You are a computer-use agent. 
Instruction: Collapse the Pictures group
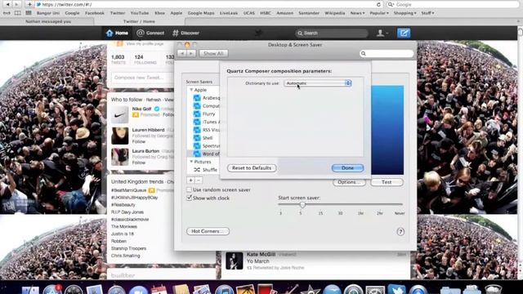point(191,162)
